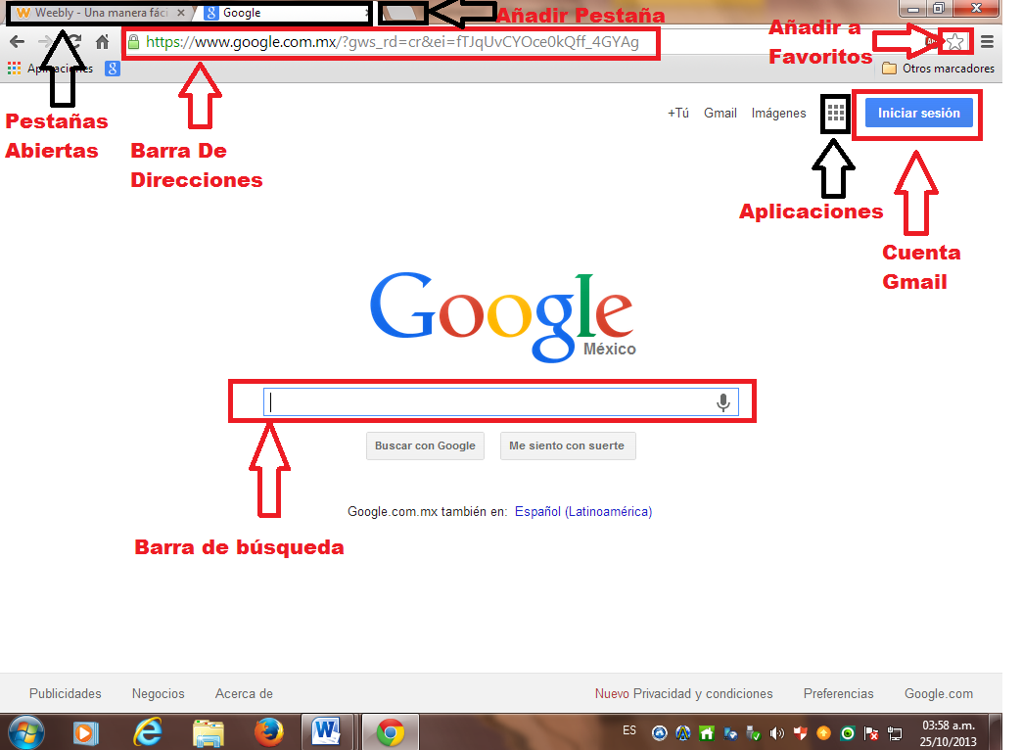Image resolution: width=1022 pixels, height=750 pixels.
Task: Switch to the Weebly tab
Action: click(x=101, y=13)
